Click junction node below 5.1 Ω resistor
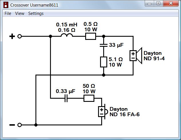Image resolution: width=181 pixels, height=140 pixels. point(104,75)
